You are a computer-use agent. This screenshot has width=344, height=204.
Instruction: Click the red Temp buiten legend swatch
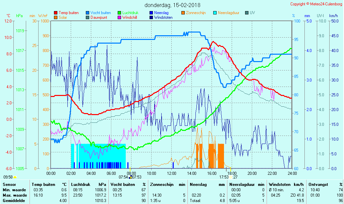[x=56, y=13]
